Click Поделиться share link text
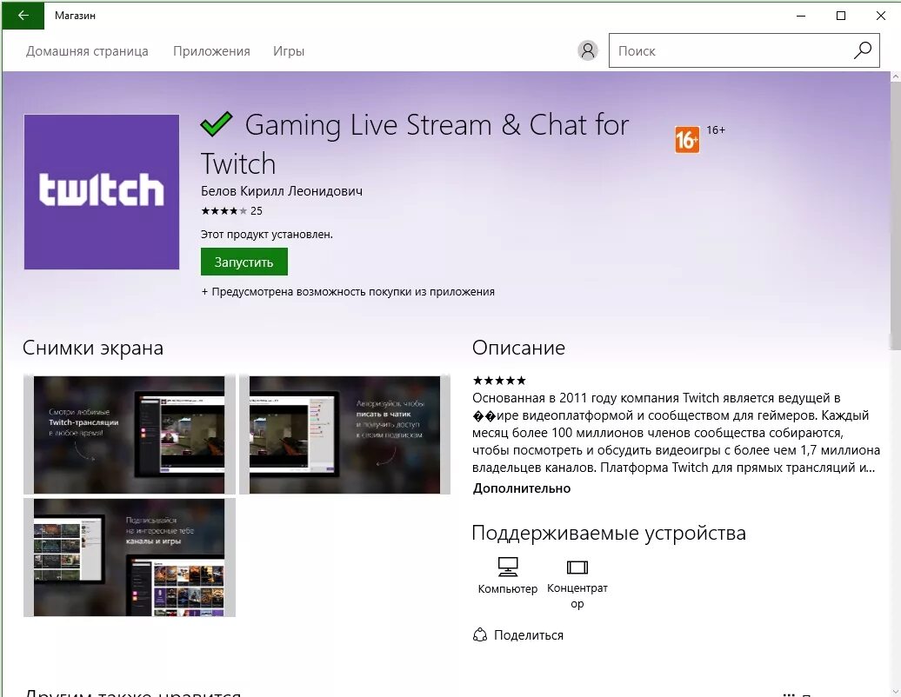The width and height of the screenshot is (901, 697). tap(529, 635)
